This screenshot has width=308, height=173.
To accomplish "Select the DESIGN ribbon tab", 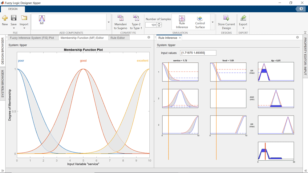I will click(x=13, y=9).
